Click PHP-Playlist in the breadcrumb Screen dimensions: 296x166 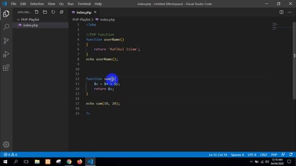pos(81,19)
